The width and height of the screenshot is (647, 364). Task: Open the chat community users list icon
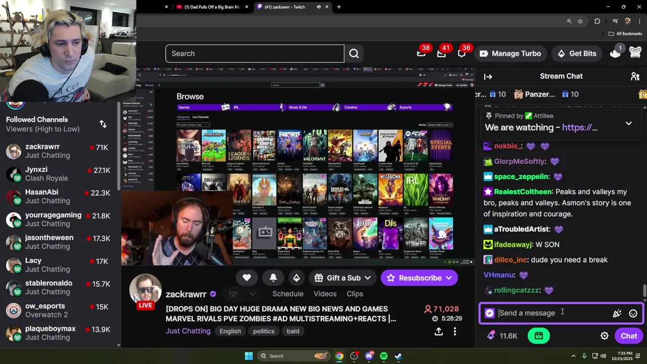tap(635, 76)
